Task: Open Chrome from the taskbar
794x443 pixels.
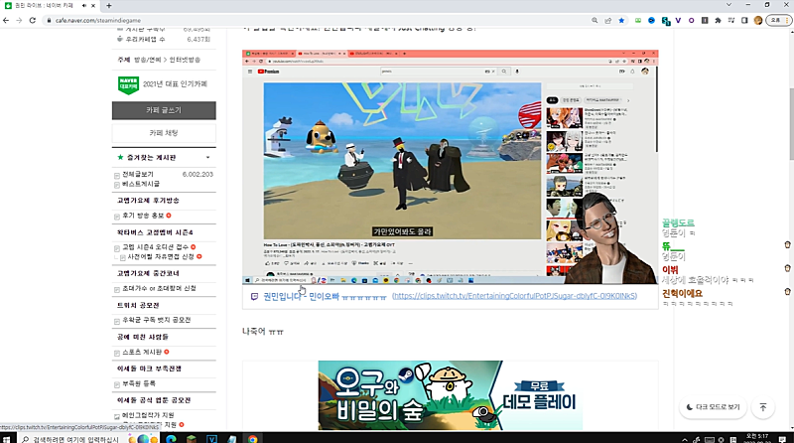Action: [252, 439]
